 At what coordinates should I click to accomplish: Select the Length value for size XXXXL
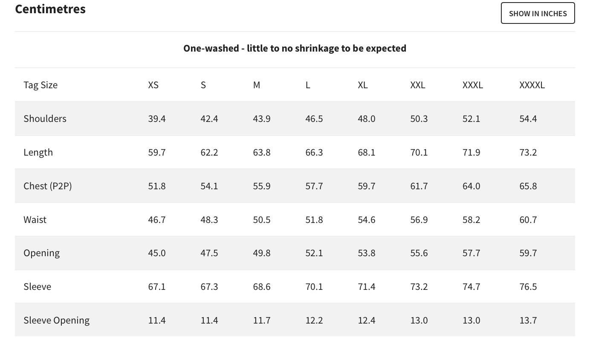[528, 152]
